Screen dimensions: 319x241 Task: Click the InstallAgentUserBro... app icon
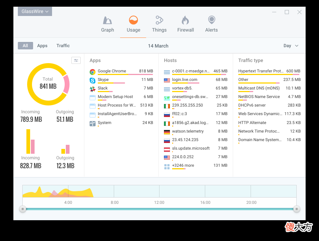pos(93,115)
